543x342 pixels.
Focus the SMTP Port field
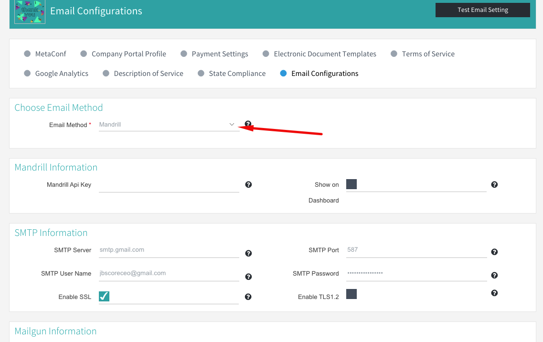(416, 250)
